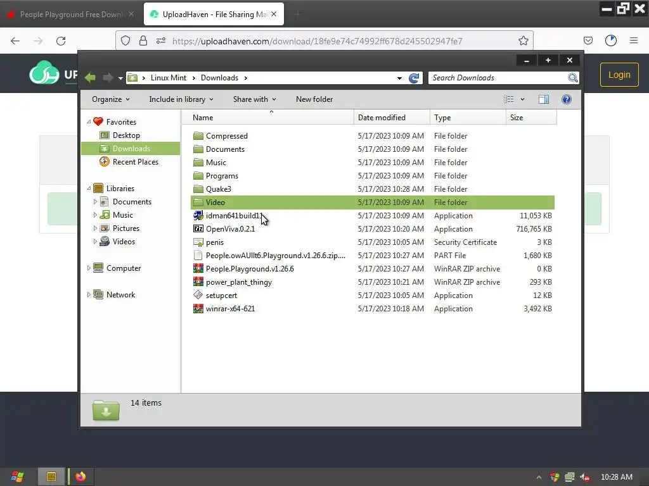Viewport: 649px width, 486px height.
Task: Click the grey forward arrow in explorer
Action: pos(108,78)
